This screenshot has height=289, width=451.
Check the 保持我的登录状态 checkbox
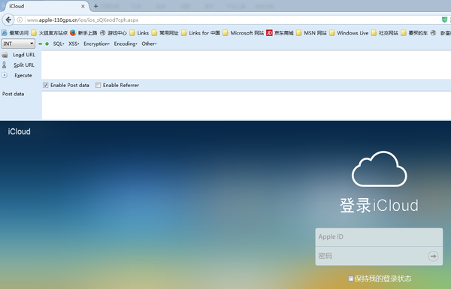click(x=350, y=278)
